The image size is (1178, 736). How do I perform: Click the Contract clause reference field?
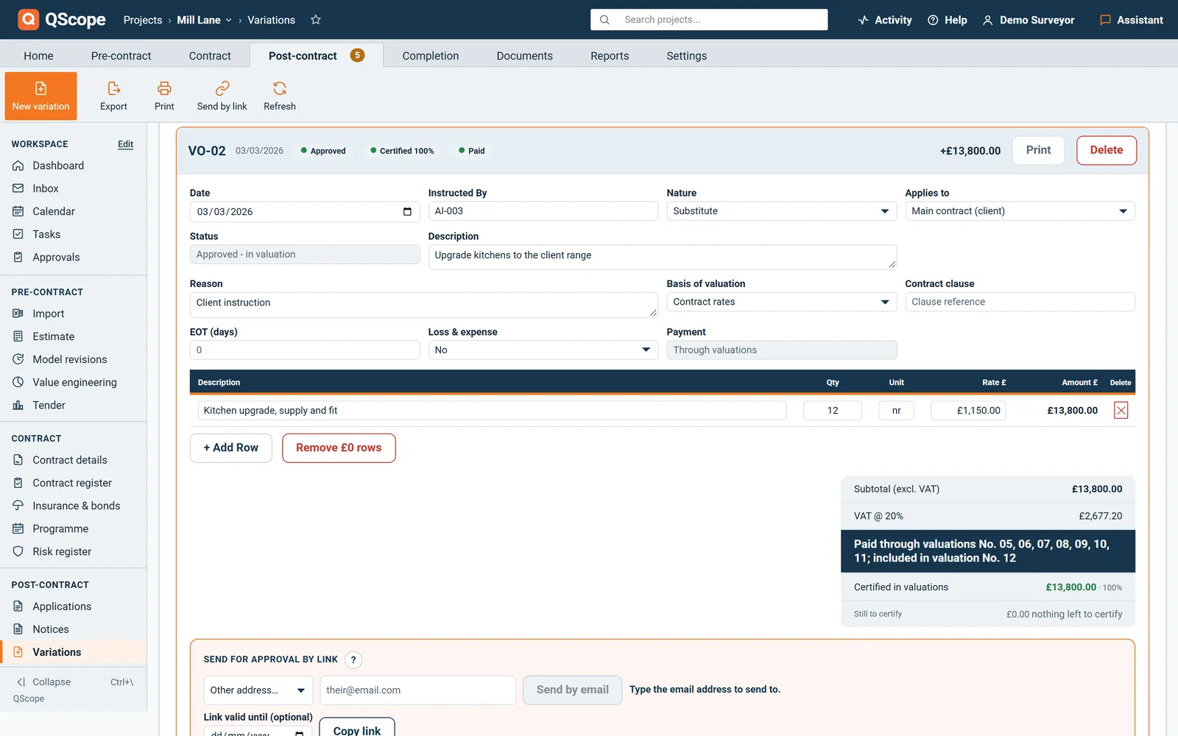coord(1020,302)
